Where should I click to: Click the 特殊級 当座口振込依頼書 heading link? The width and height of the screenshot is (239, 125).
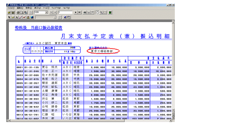coord(39,28)
